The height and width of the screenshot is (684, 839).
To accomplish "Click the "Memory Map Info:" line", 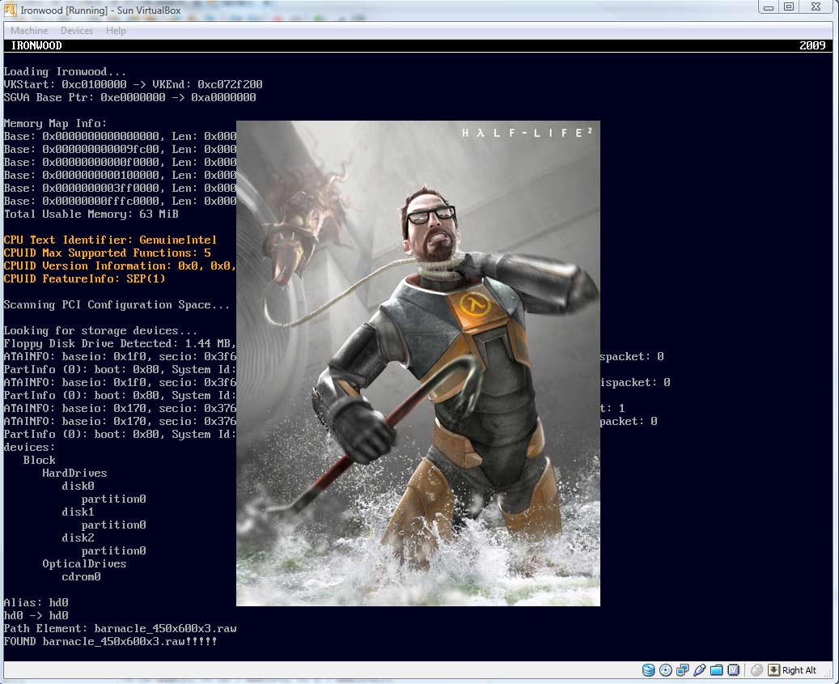I will tap(55, 124).
